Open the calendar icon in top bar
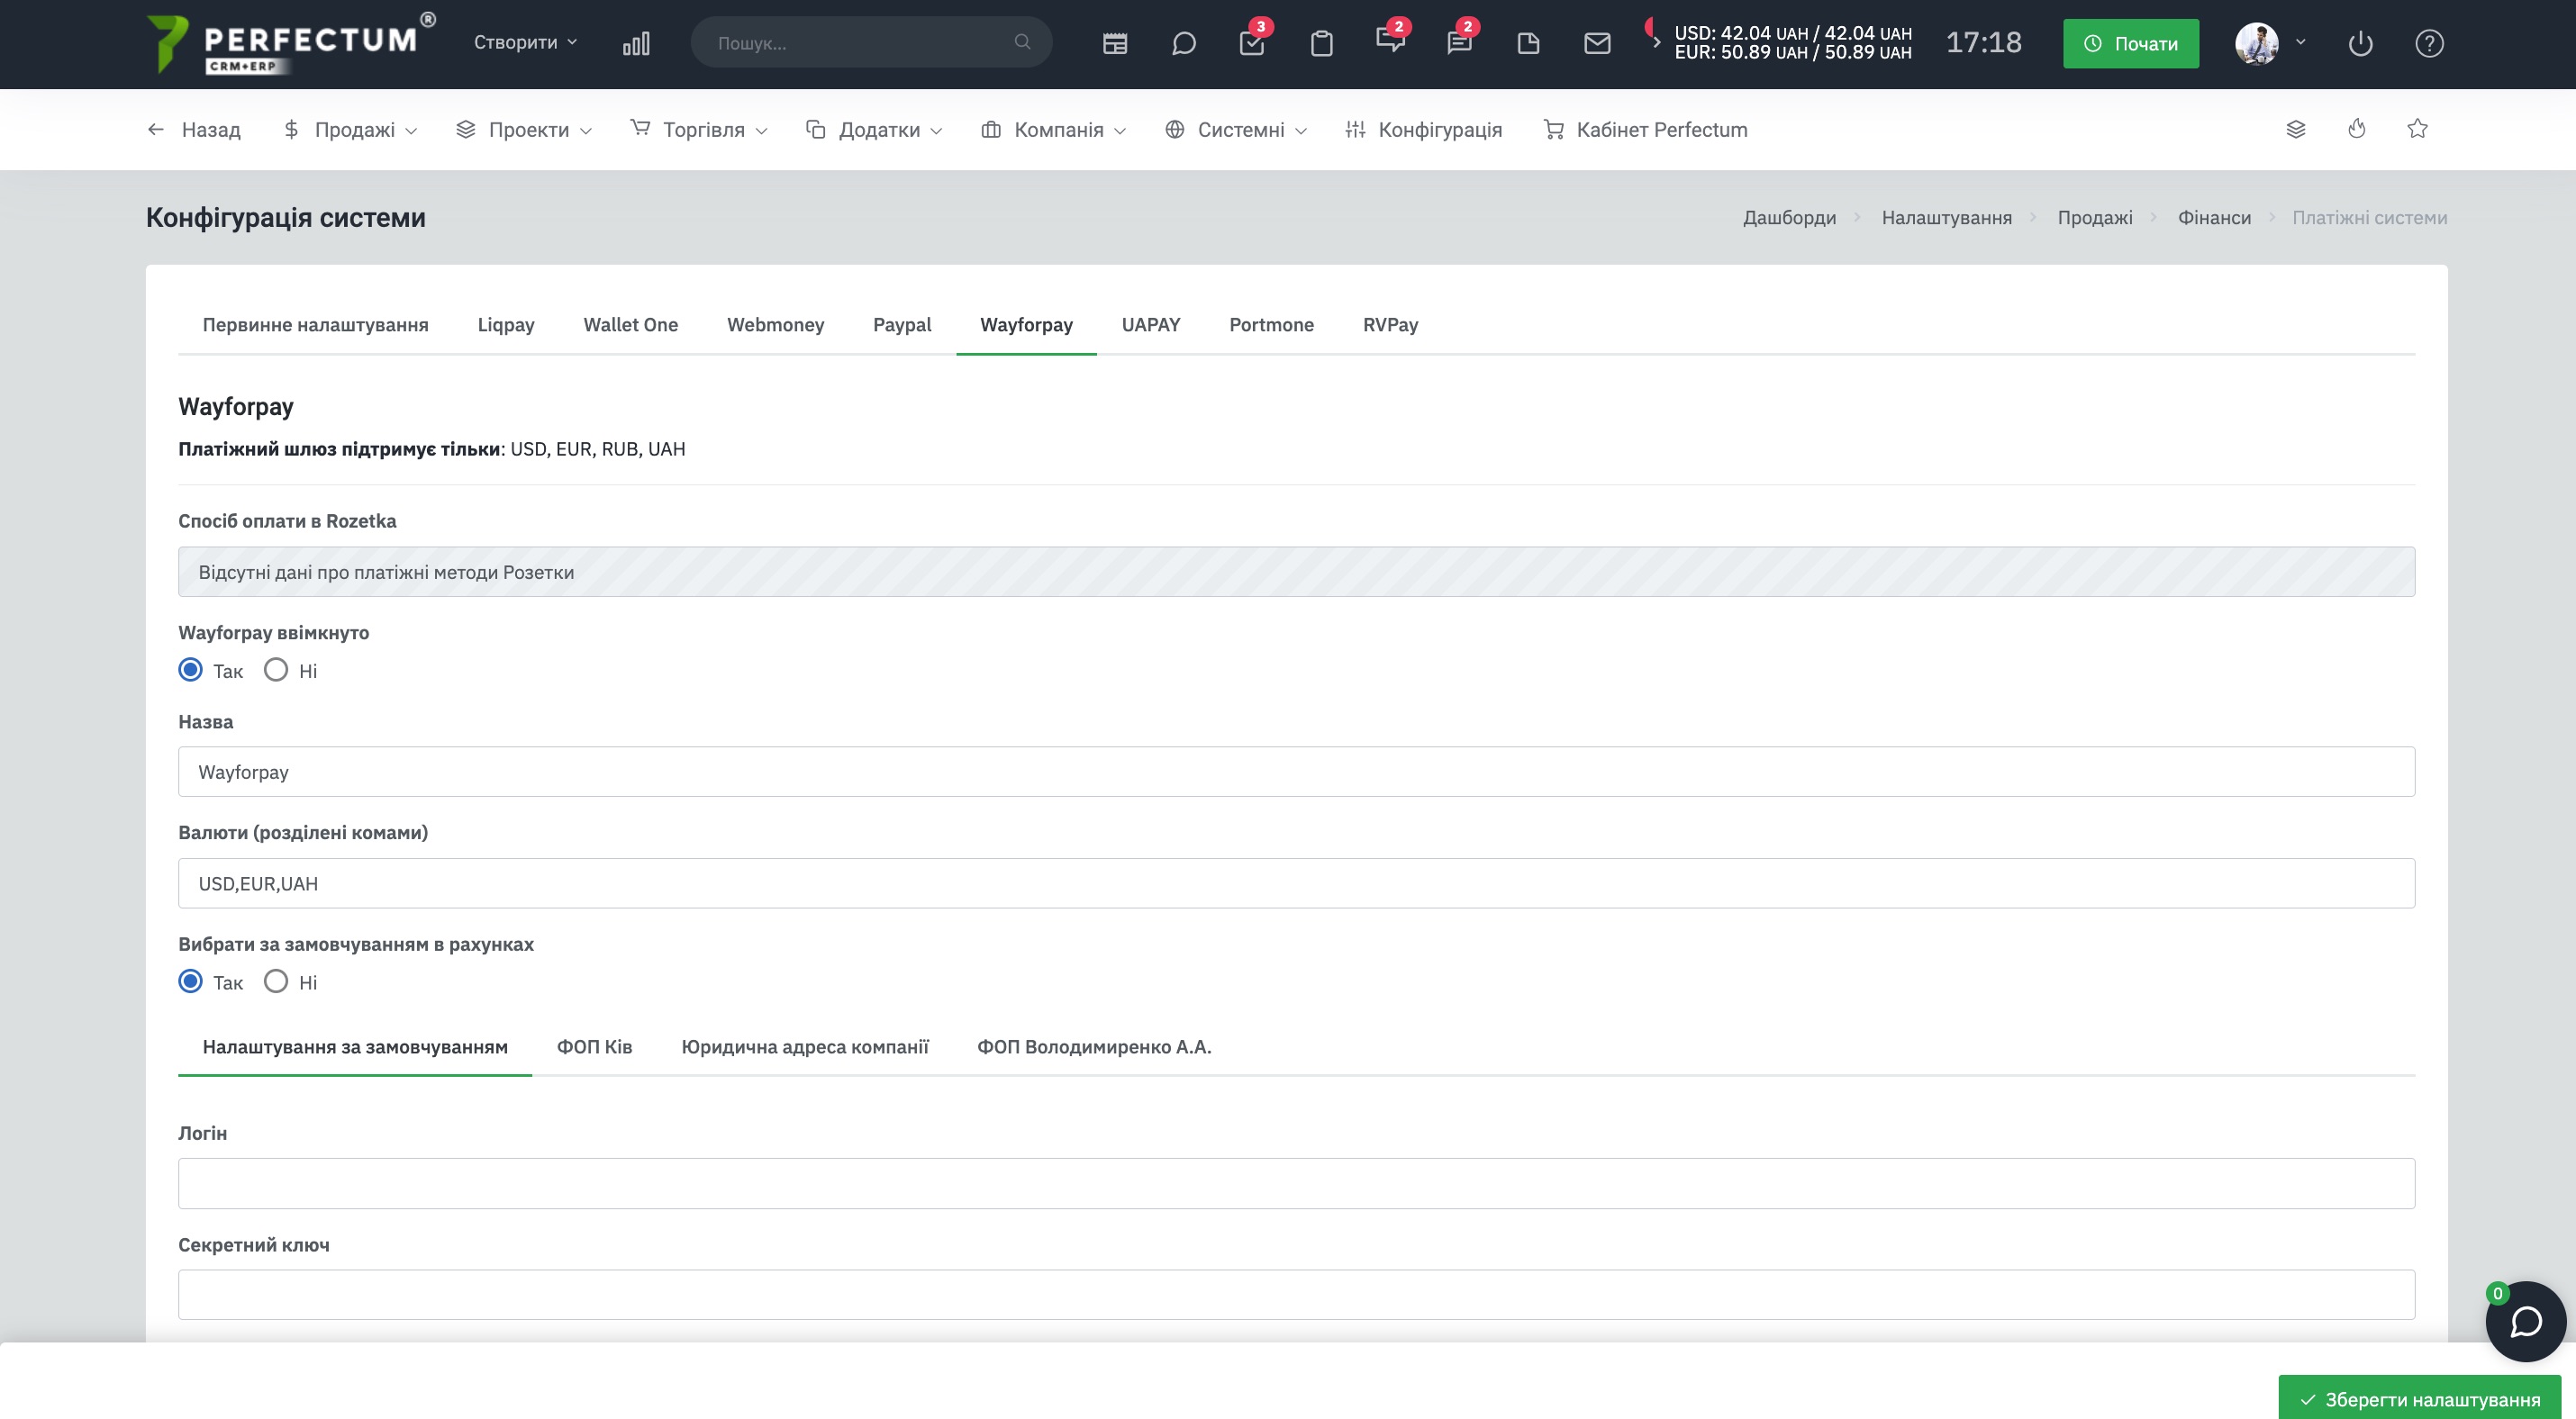2576x1419 pixels. [x=1115, y=43]
